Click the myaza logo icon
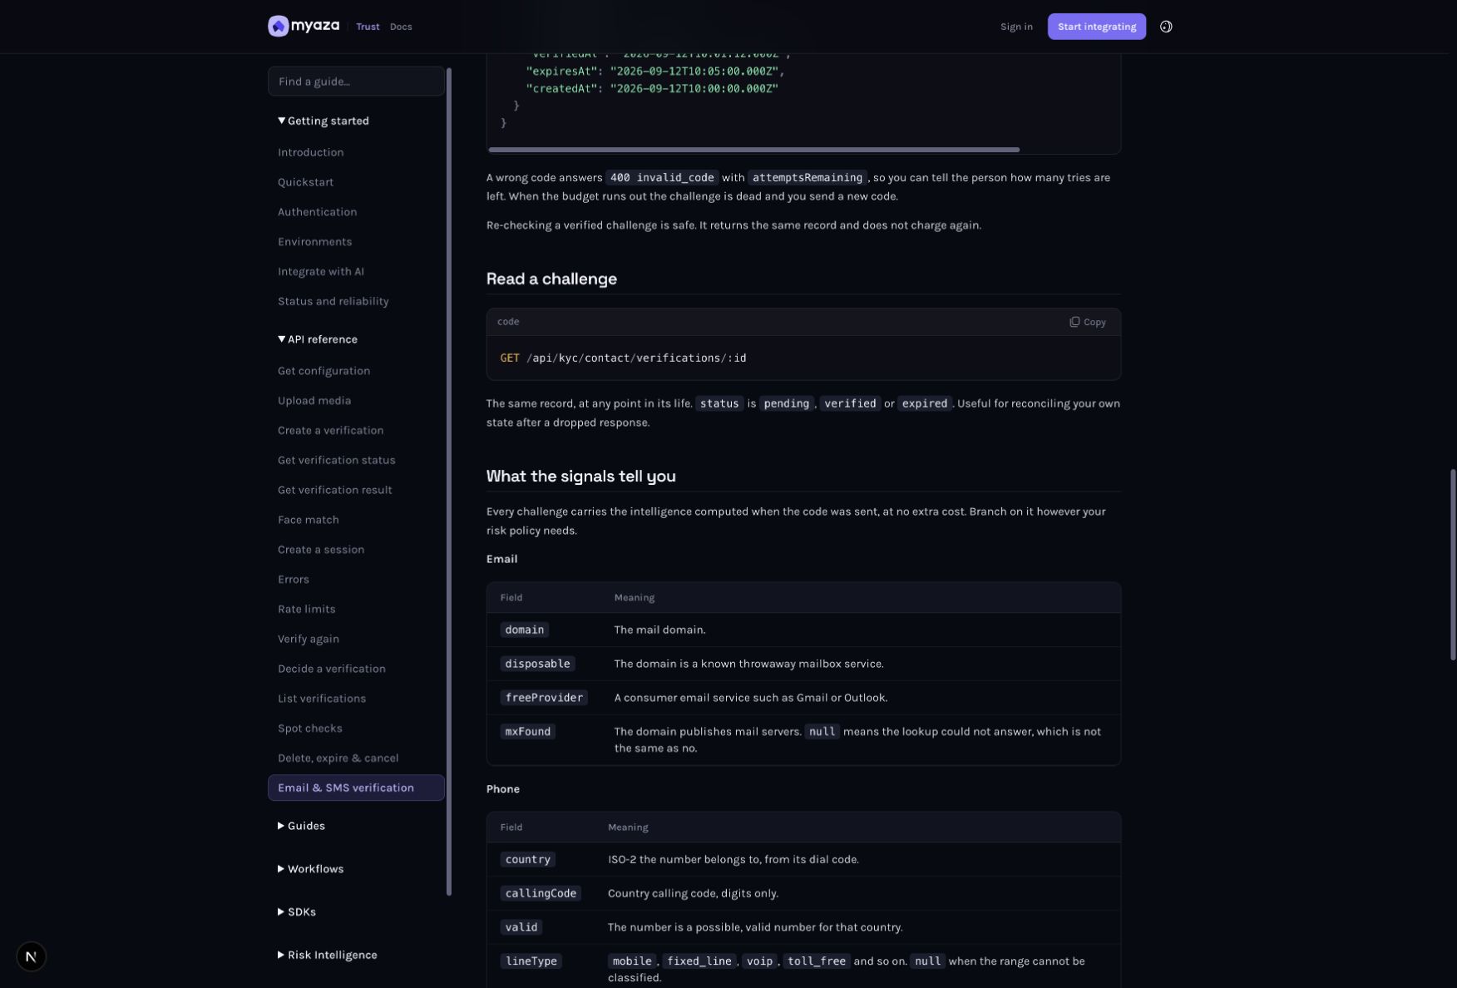Image resolution: width=1457 pixels, height=988 pixels. click(279, 27)
